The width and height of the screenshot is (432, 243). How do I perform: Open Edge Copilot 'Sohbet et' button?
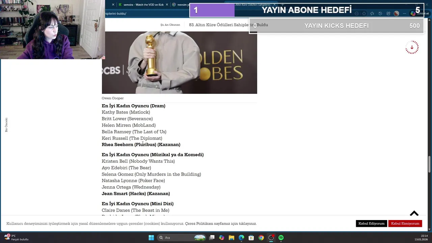pos(420,13)
